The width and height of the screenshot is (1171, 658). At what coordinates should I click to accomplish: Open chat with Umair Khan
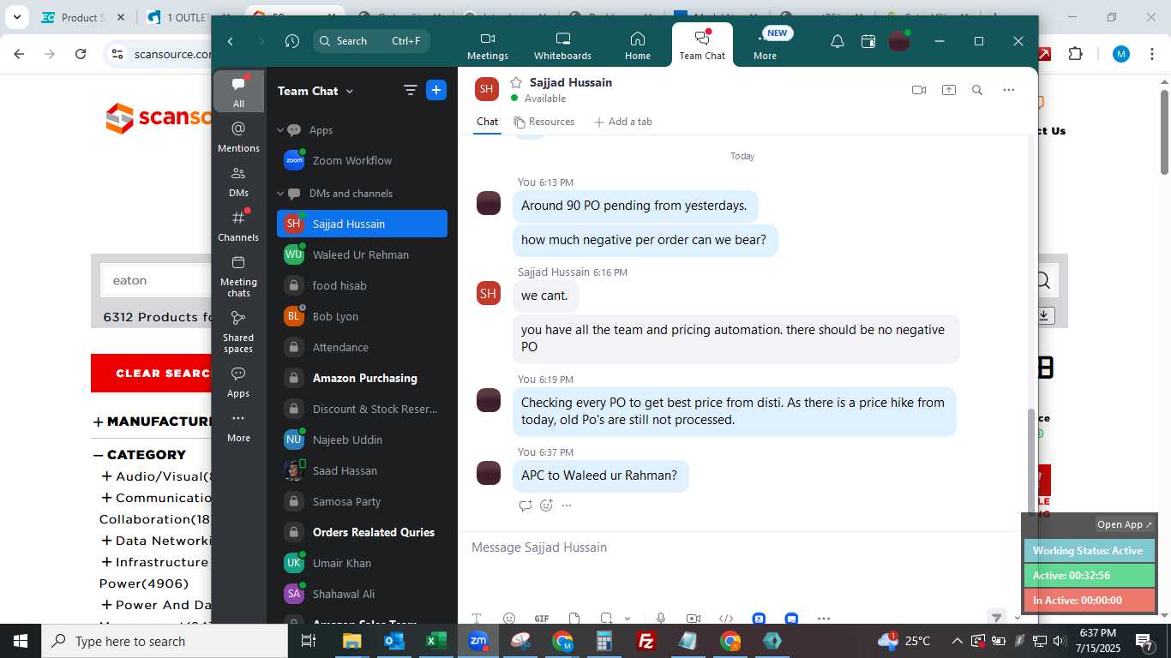[x=362, y=563]
